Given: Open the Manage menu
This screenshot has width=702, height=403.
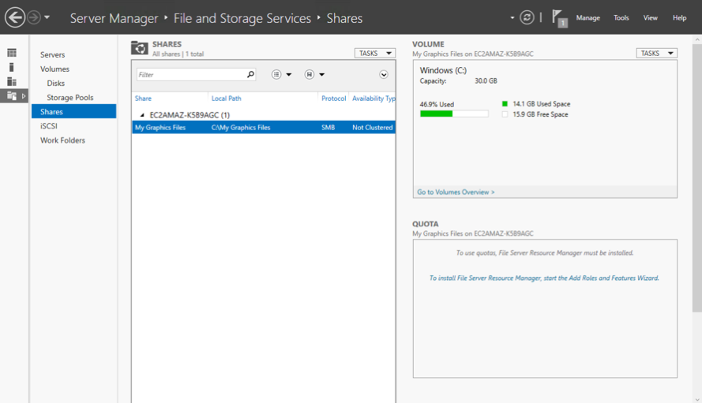Looking at the screenshot, I should coord(588,17).
